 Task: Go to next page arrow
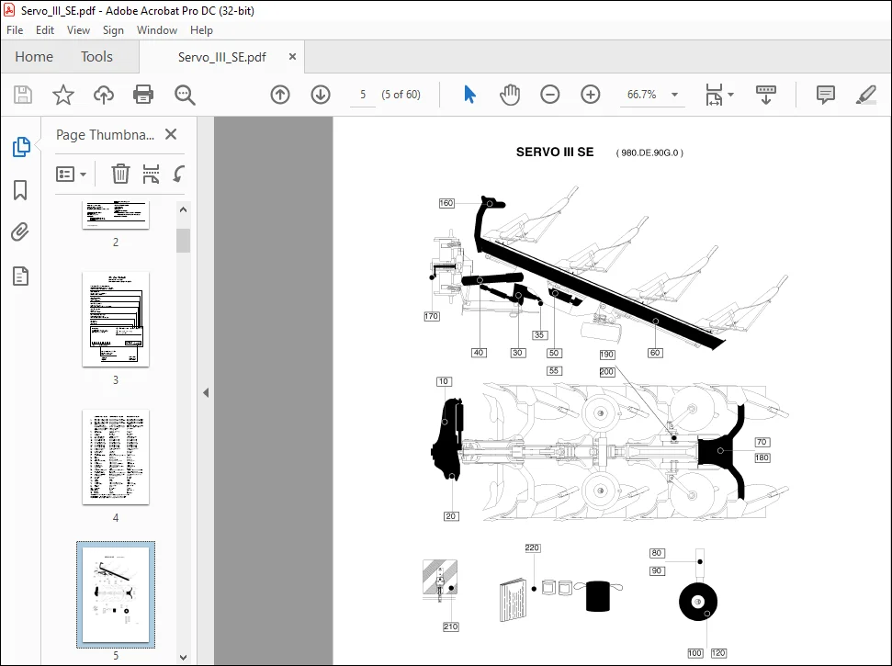coord(321,95)
